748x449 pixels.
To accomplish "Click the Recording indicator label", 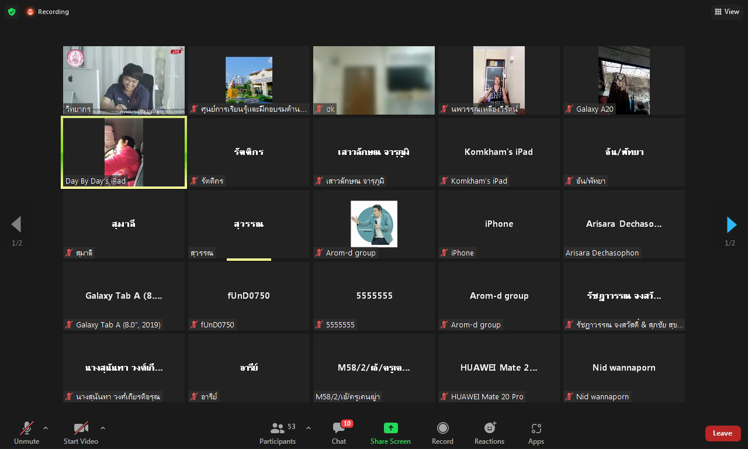I will coord(53,12).
